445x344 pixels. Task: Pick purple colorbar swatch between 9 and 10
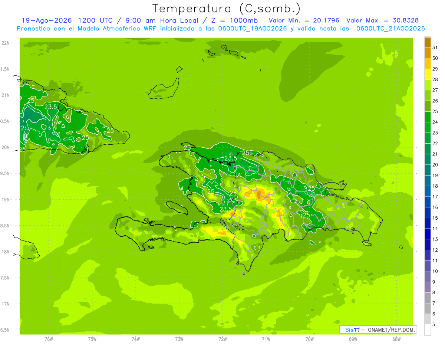point(428,276)
